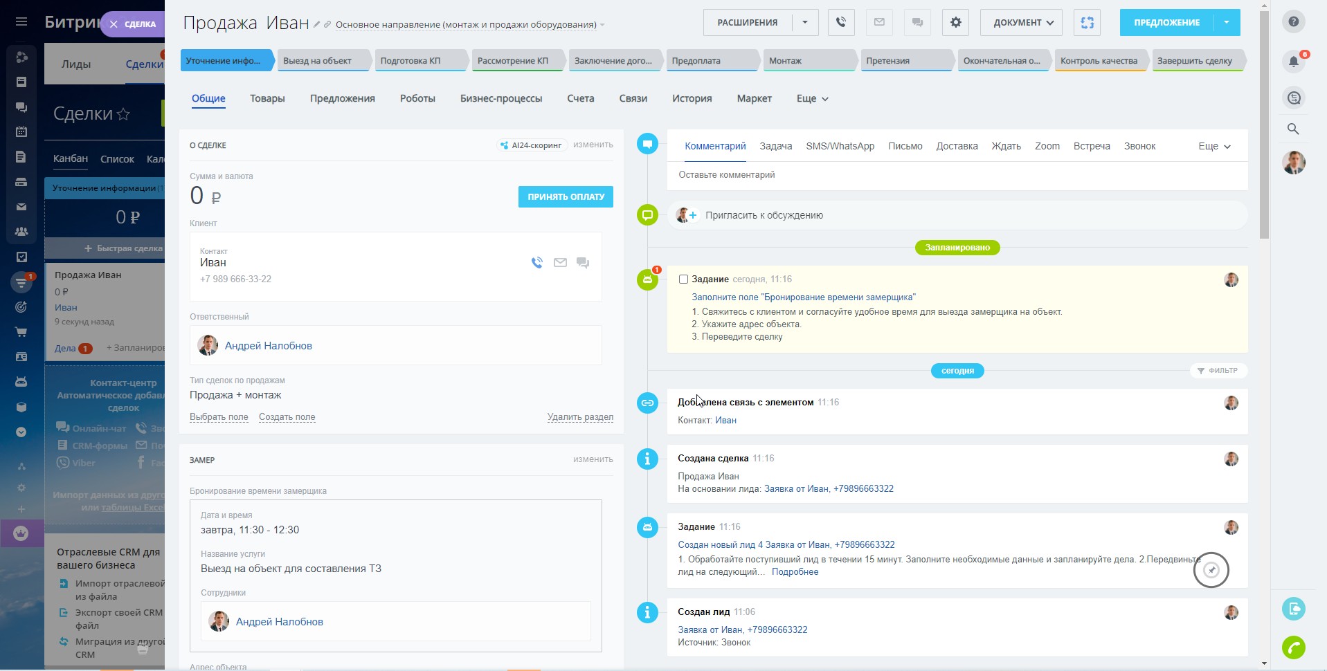Image resolution: width=1327 pixels, height=671 pixels.
Task: Click the notifications bell icon
Action: (1293, 61)
